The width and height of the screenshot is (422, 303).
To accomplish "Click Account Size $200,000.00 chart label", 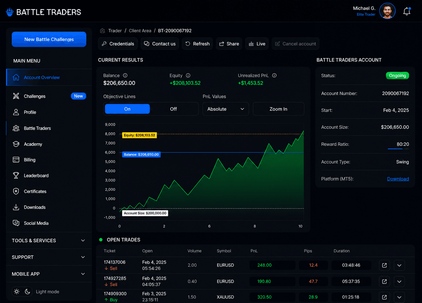I will (x=145, y=213).
